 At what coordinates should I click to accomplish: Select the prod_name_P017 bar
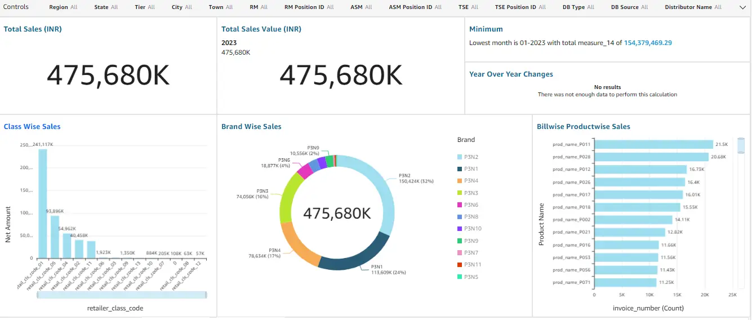(639, 194)
